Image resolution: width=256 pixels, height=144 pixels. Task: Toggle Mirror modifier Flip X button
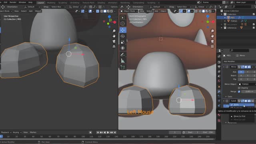[241, 79]
